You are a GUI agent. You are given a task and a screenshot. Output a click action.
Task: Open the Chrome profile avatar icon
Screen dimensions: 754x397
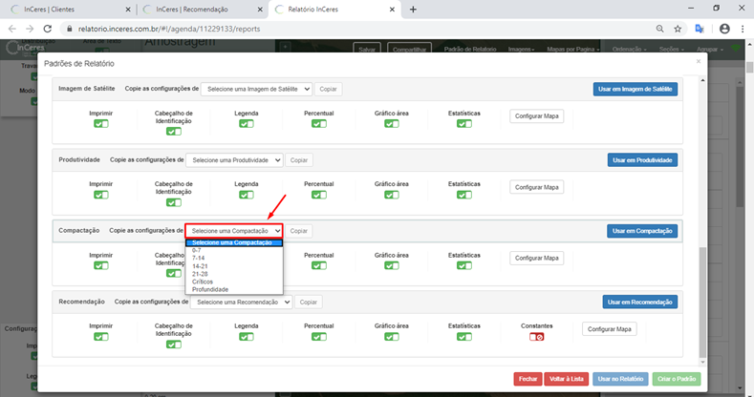724,29
